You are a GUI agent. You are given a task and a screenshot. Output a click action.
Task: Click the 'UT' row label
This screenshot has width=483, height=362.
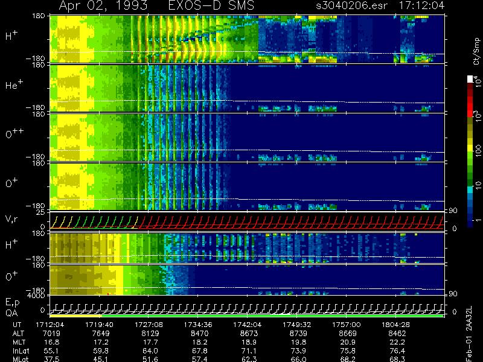click(17, 325)
